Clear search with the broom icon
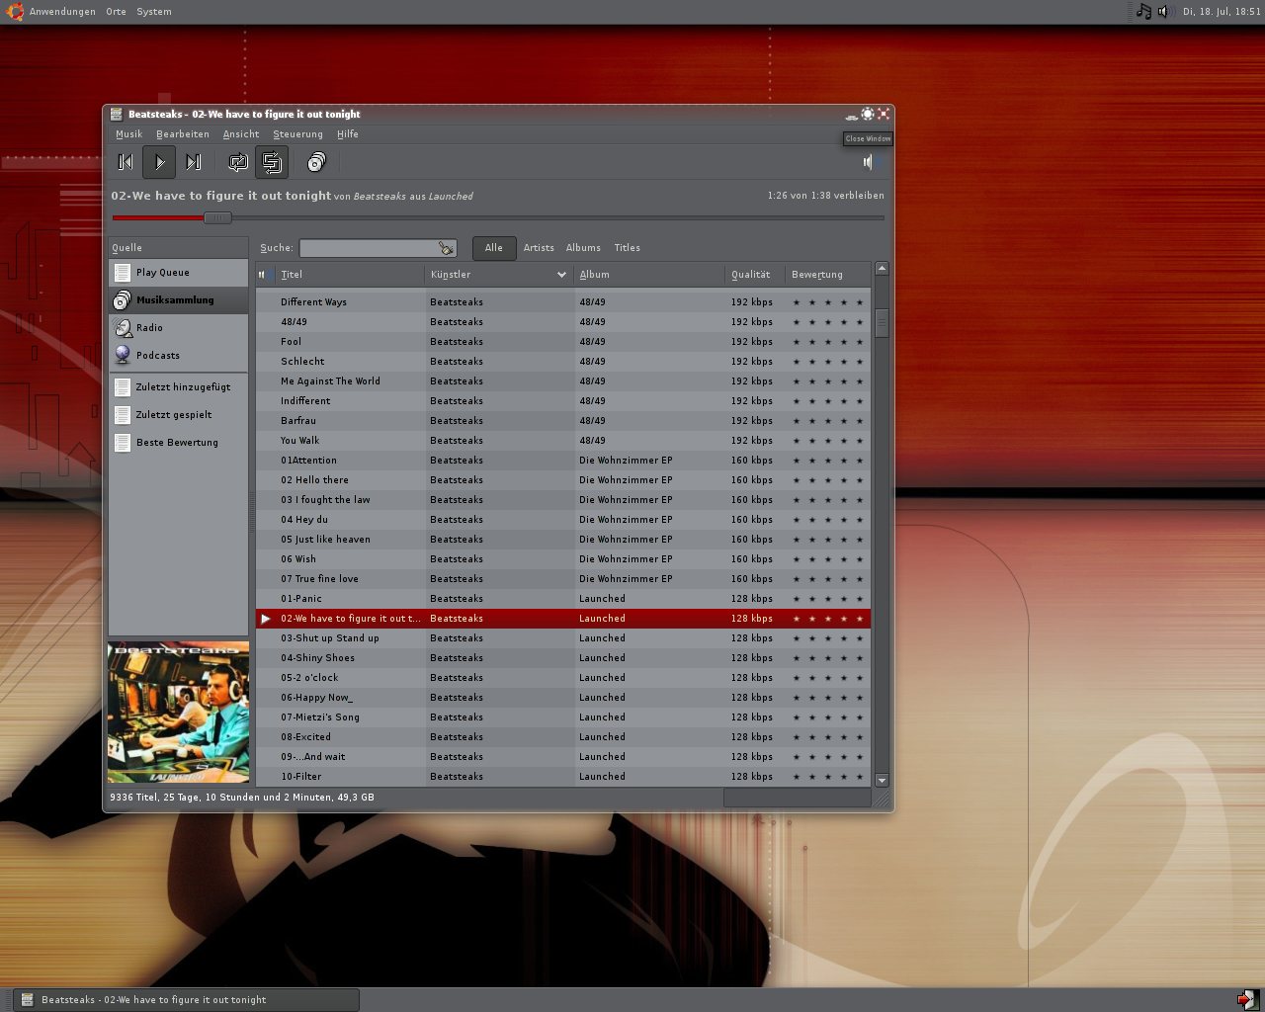The height and width of the screenshot is (1012, 1265). pos(446,248)
